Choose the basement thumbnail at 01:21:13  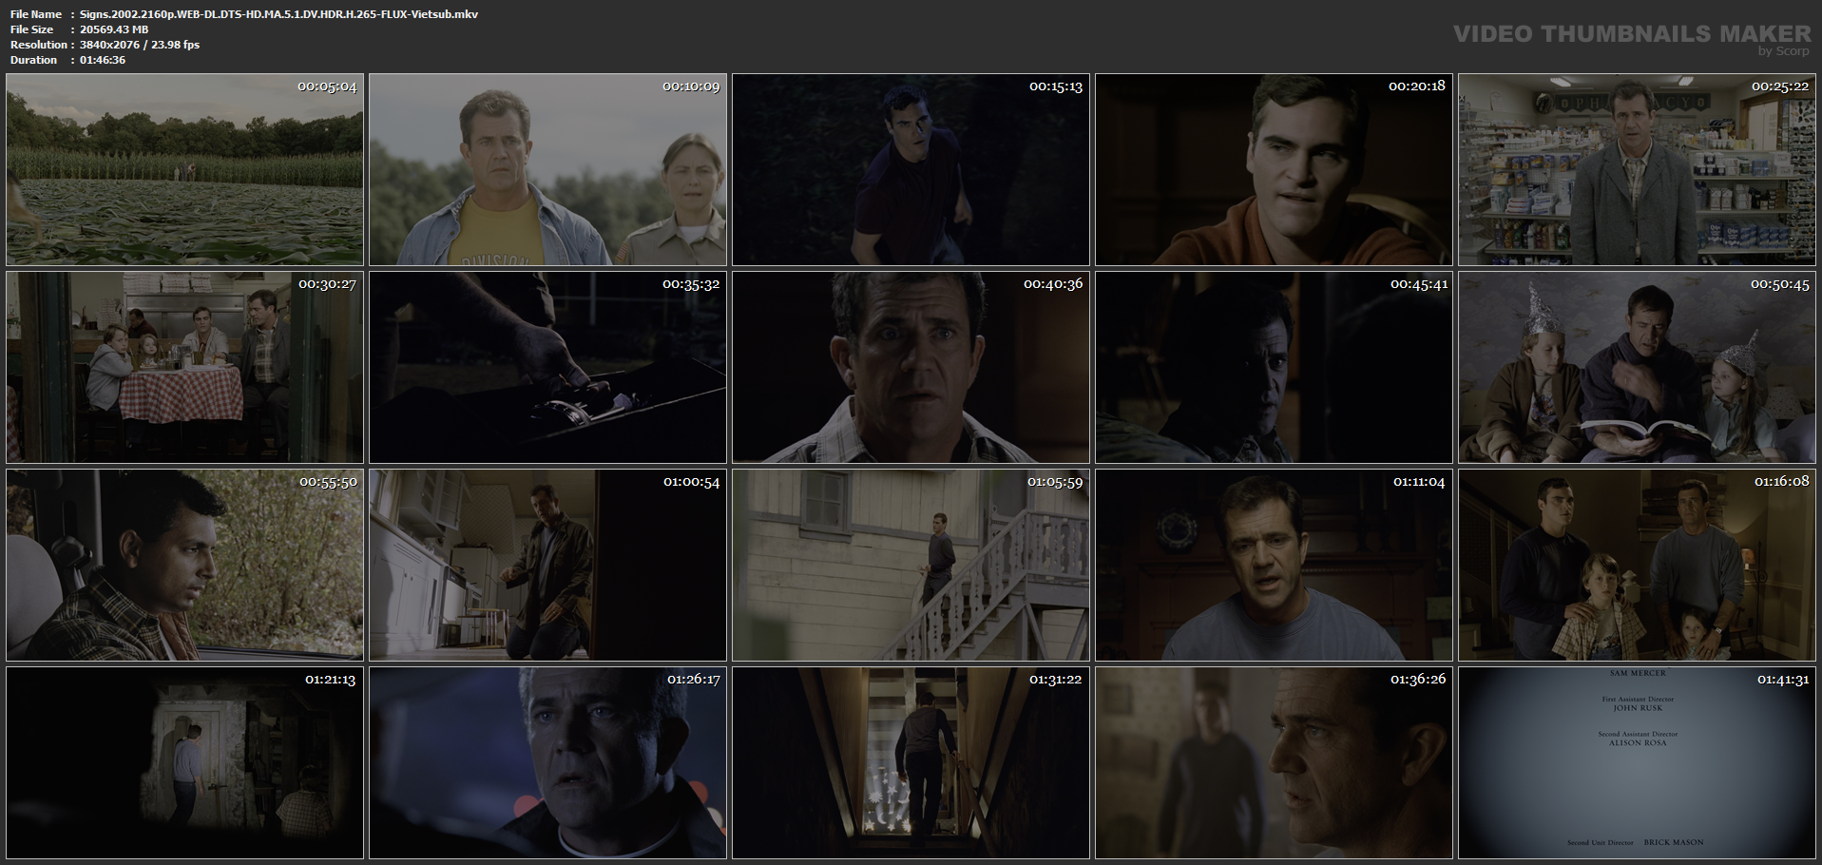click(x=184, y=762)
